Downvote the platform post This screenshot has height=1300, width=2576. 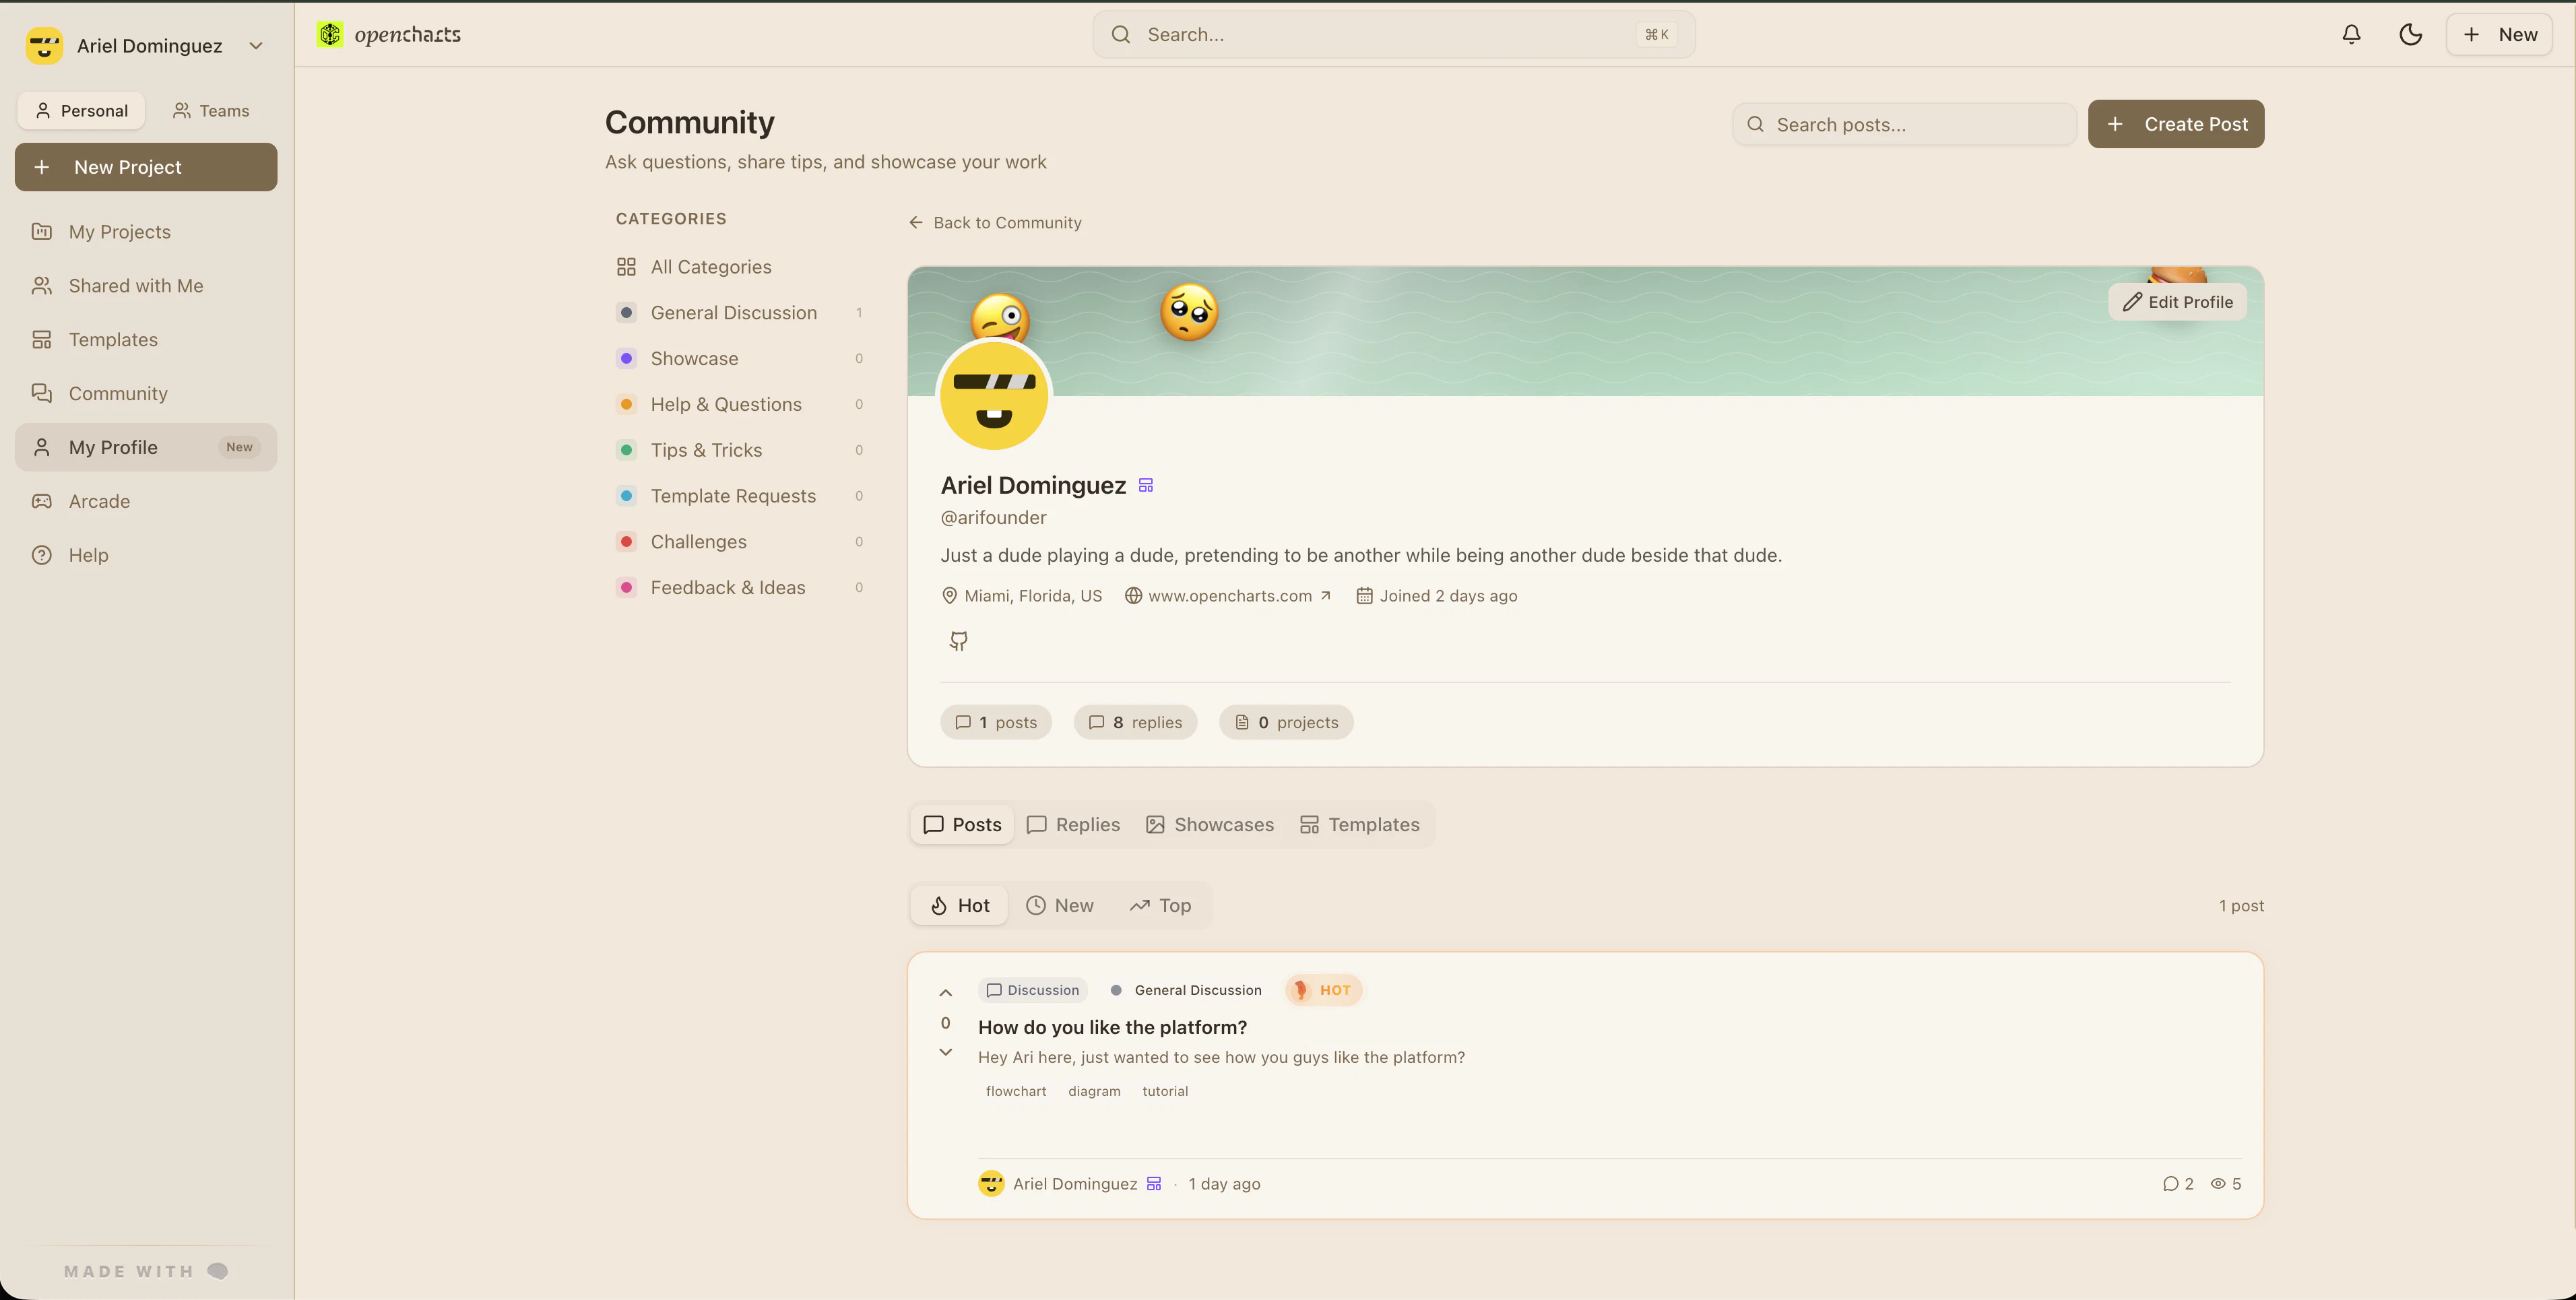pos(945,1052)
